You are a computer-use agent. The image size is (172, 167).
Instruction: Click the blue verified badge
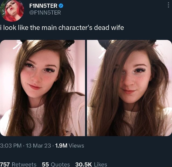click(61, 6)
